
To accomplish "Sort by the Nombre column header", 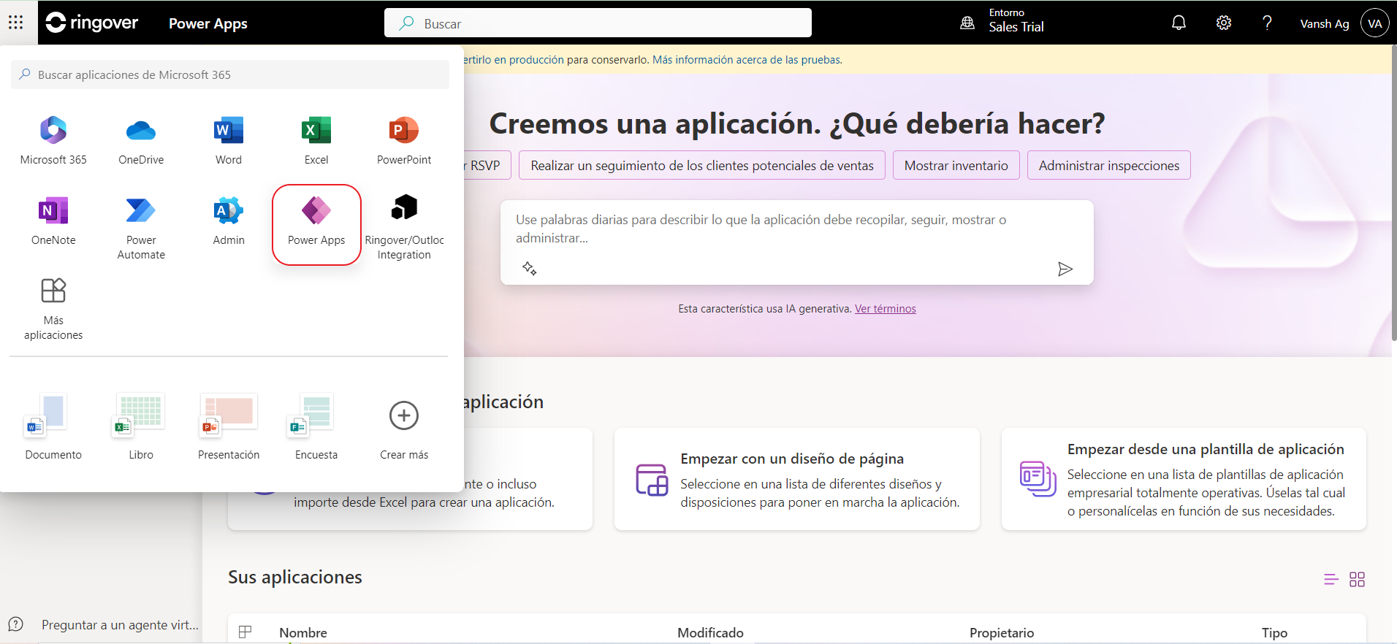I will tap(303, 632).
